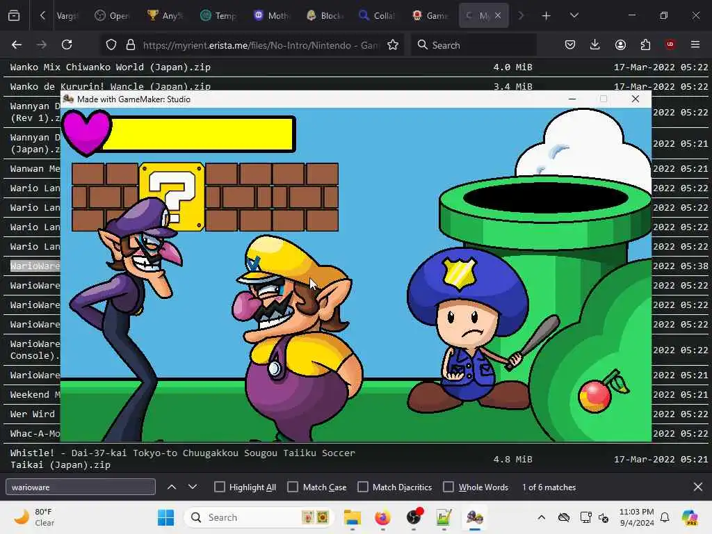The image size is (712, 534).
Task: Minimize the GameMaker: Studio game window
Action: 572,99
